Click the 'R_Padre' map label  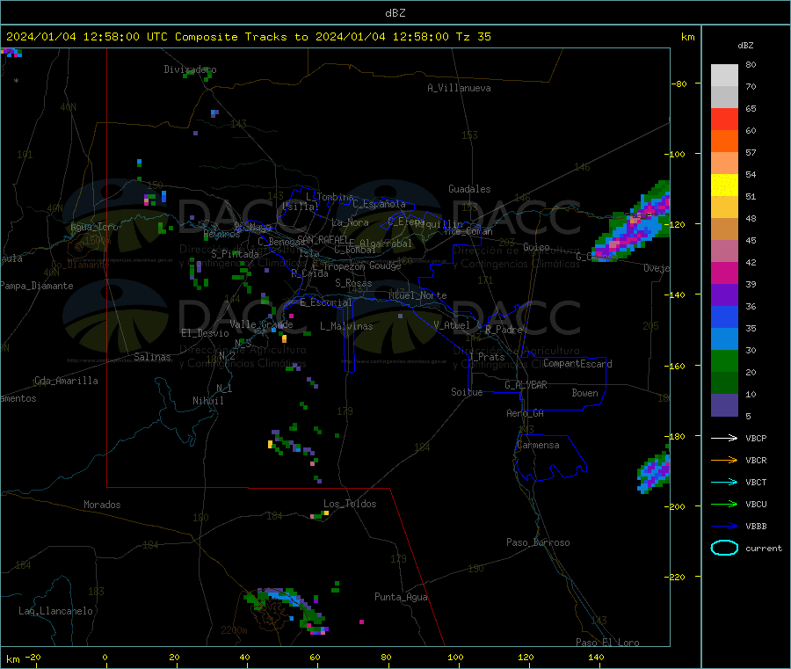point(504,330)
